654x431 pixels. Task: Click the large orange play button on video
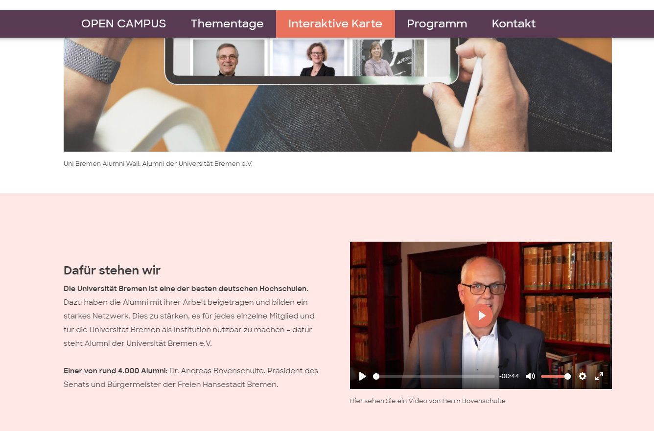[482, 316]
